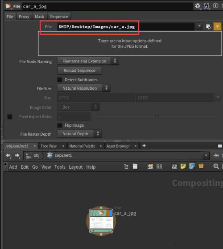Select the /obj/cop2net1 pane tab
This screenshot has width=223, height=249.
[x=17, y=146]
